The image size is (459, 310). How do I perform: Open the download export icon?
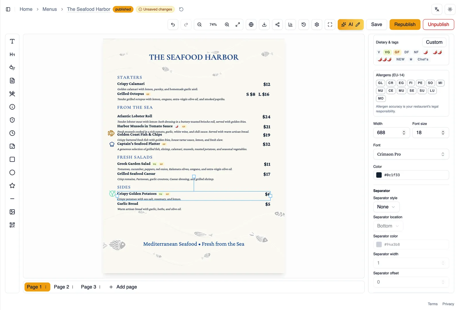click(264, 25)
